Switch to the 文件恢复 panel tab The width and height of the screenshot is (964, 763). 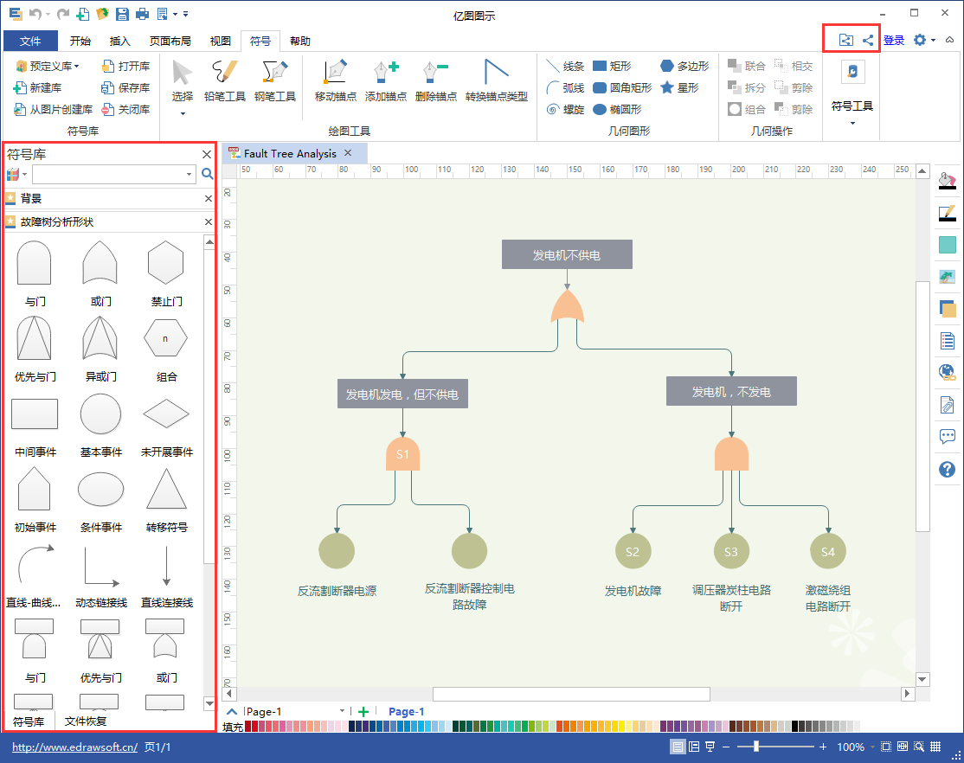(86, 721)
